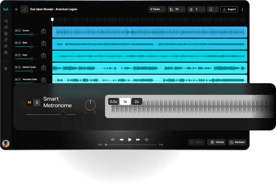Click the grid apps icon in sidebar
276x185 pixels.
coord(6,52)
